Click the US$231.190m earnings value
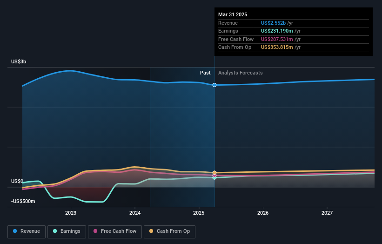 point(277,31)
